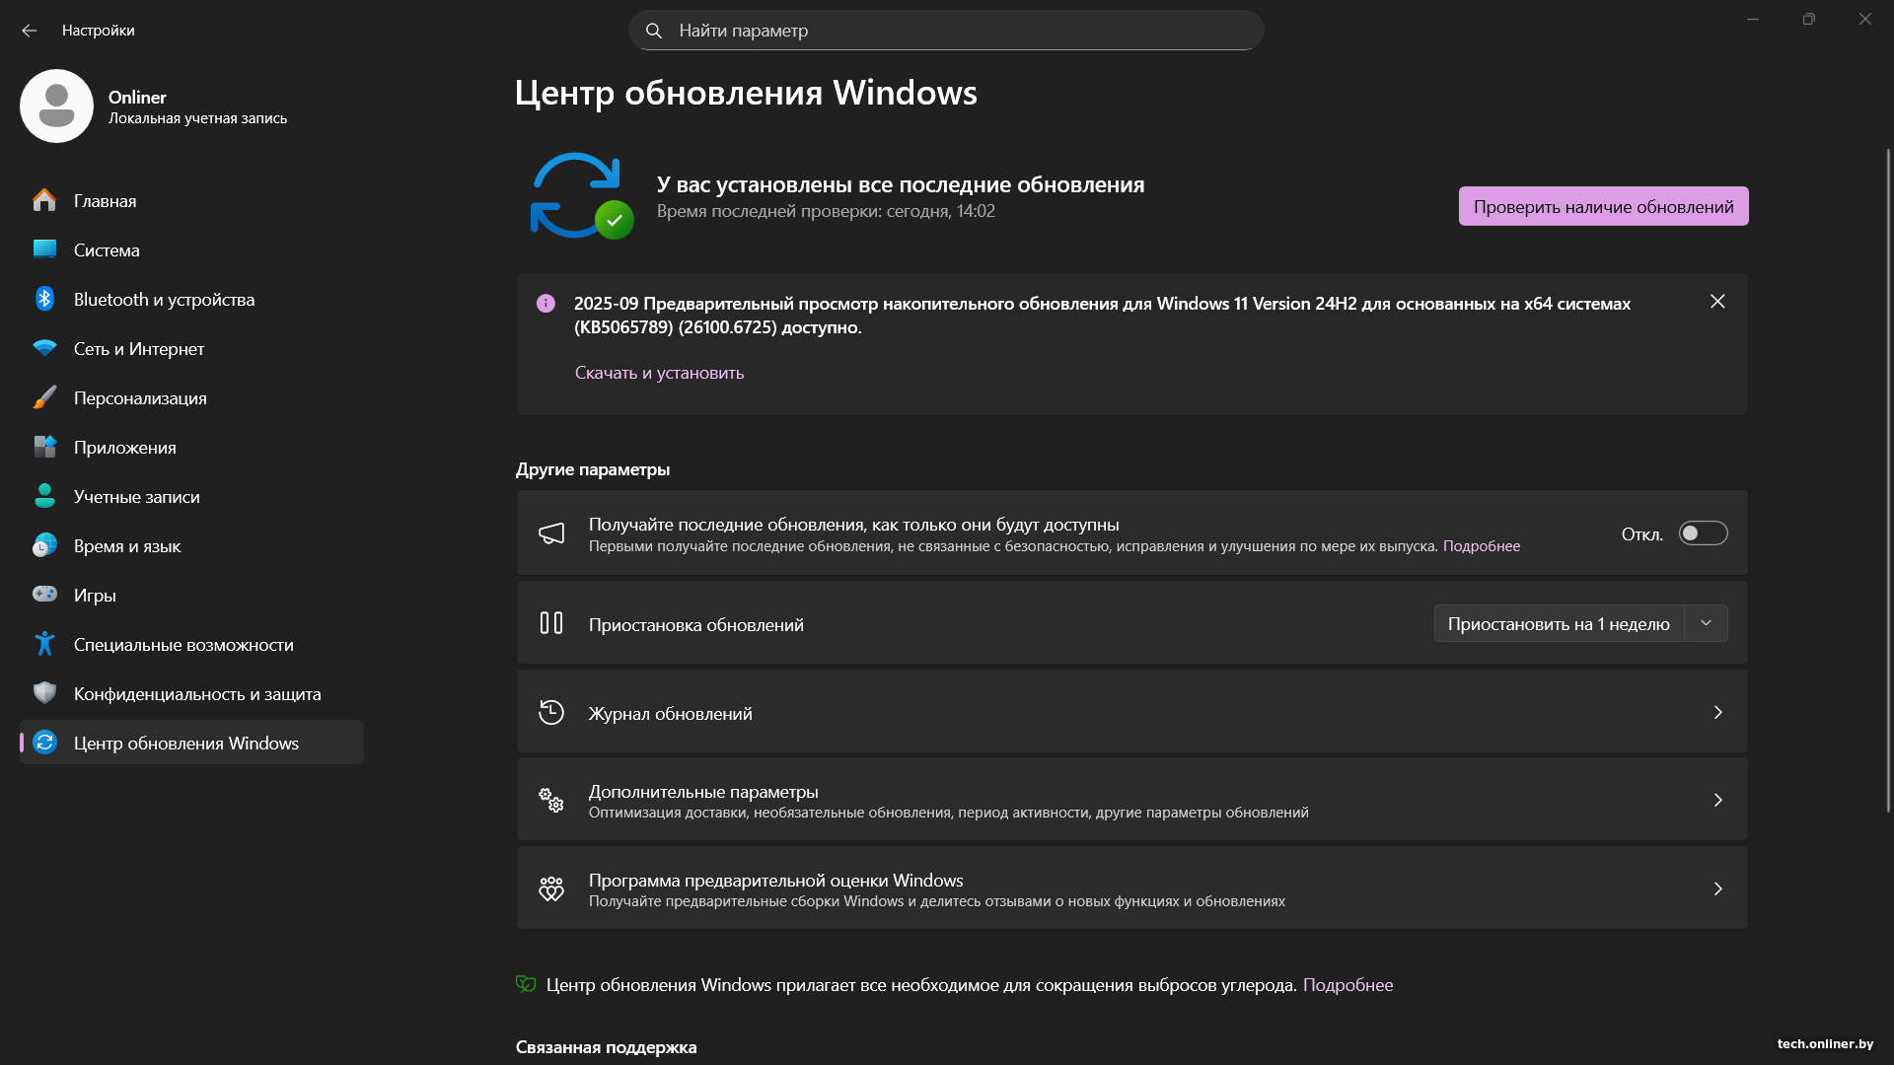The image size is (1894, 1065).
Task: Click the Специальные возможности accessibility icon
Action: point(44,644)
